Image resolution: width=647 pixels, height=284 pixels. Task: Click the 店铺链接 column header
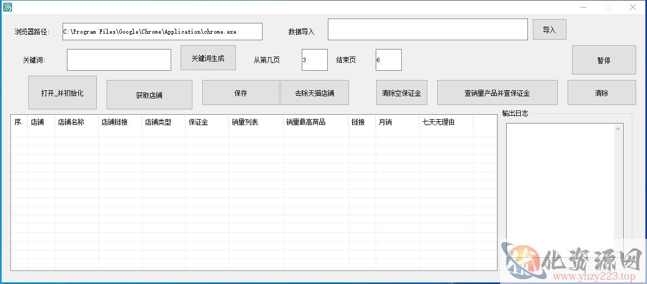(x=120, y=122)
